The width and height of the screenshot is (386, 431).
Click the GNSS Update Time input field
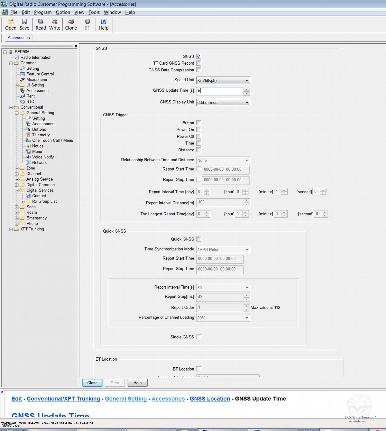[x=220, y=91]
